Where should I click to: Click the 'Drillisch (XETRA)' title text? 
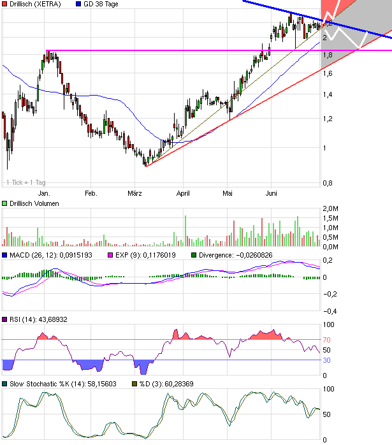pos(35,4)
